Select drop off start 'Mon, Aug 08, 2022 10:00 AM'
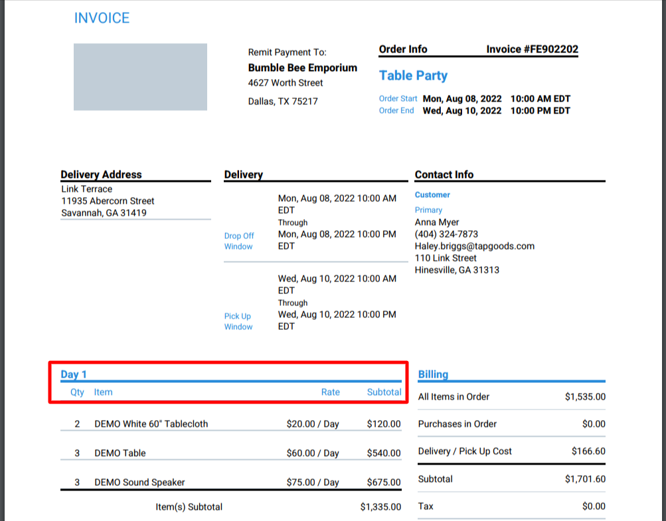The height and width of the screenshot is (521, 666). click(337, 198)
